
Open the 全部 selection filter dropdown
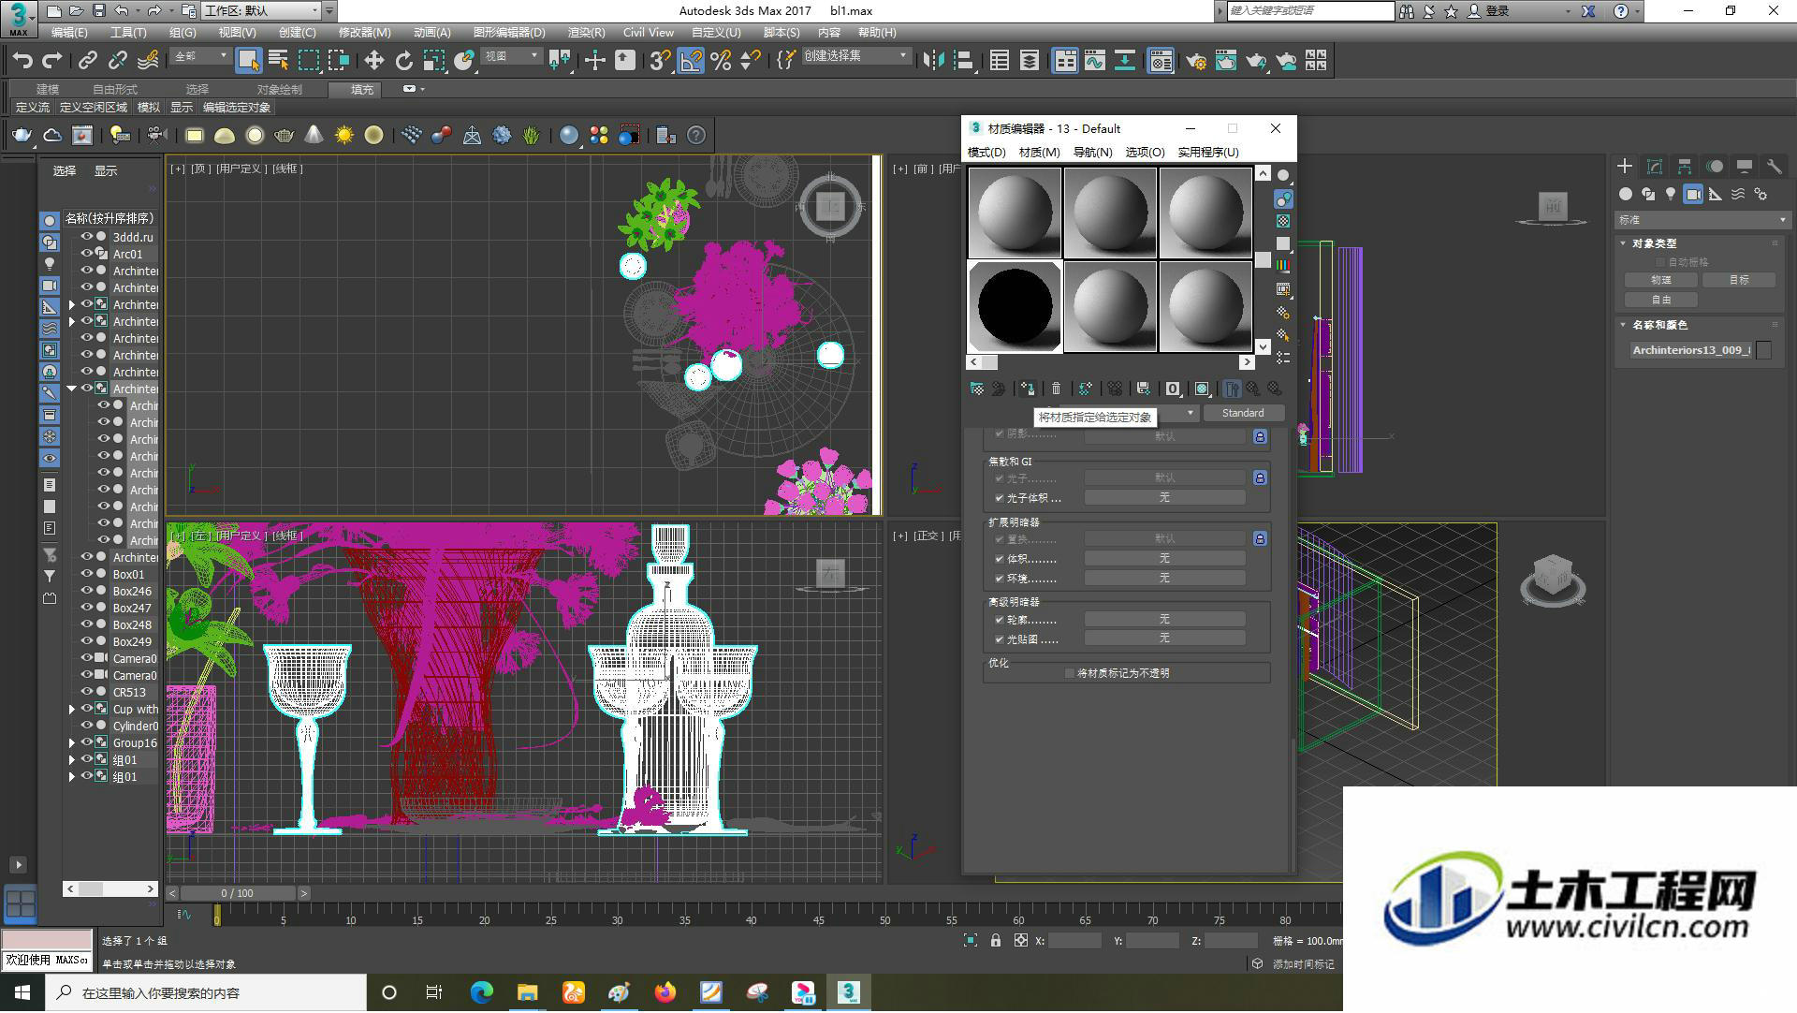coord(200,56)
